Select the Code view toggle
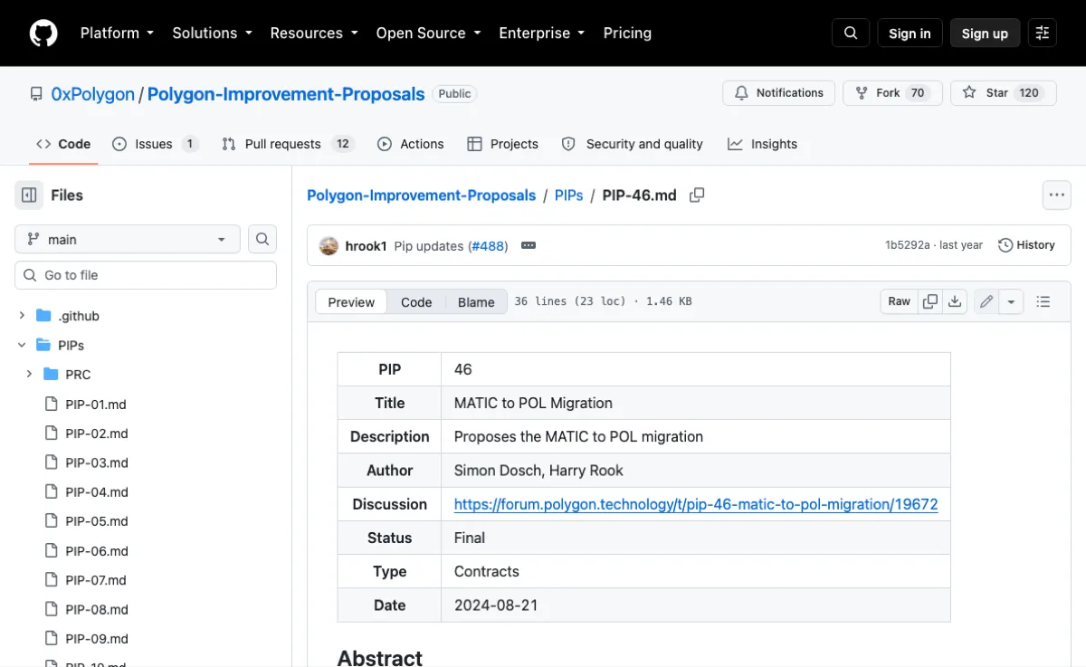The height and width of the screenshot is (667, 1086). point(416,302)
